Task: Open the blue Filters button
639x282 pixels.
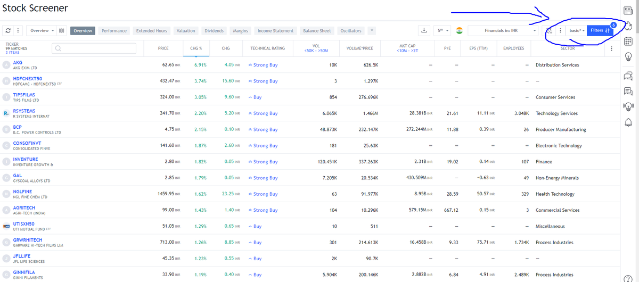Action: [600, 30]
